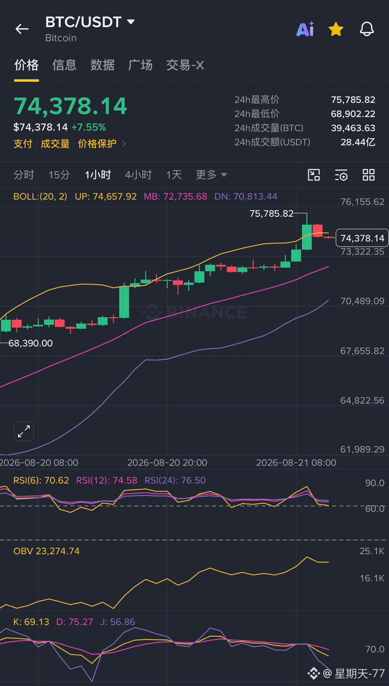This screenshot has height=686, width=389.
Task: Tap the RSI(6): 70.62 label
Action: coord(41,480)
